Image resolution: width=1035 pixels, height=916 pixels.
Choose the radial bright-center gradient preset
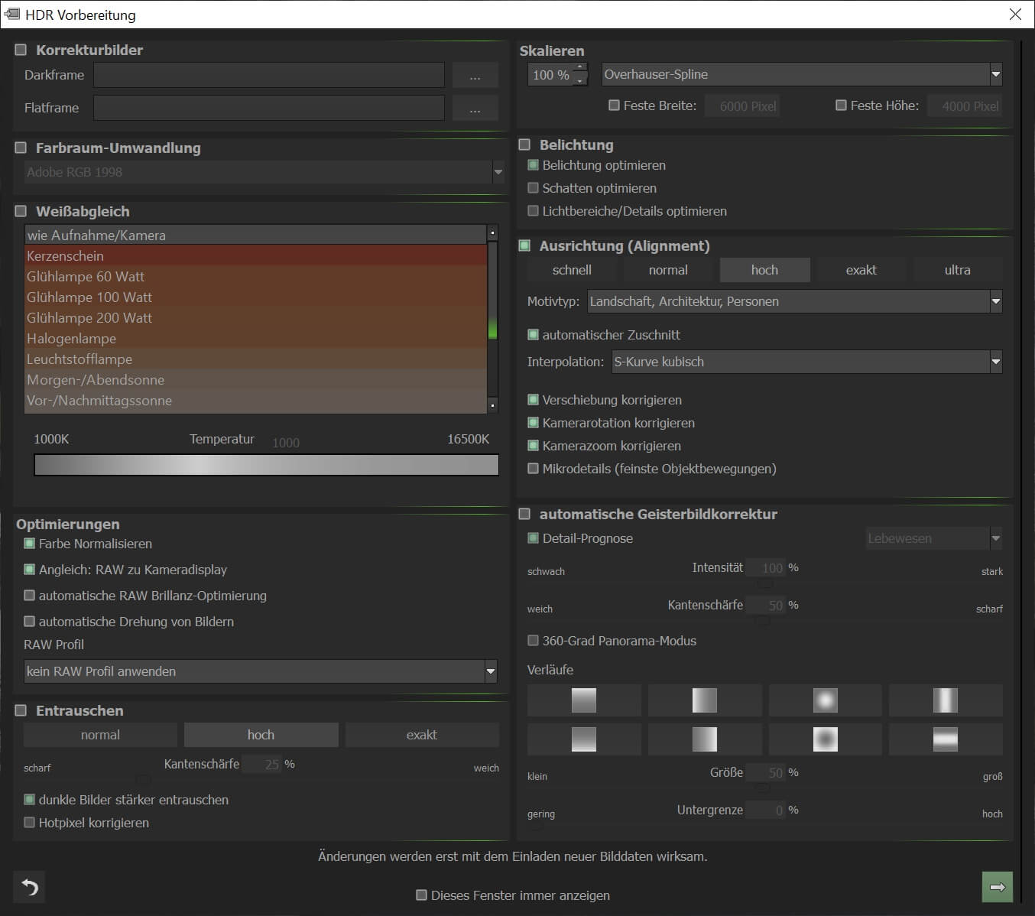(825, 700)
